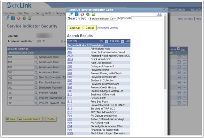Open the Main Menu
The image size is (204, 138).
pos(24,13)
